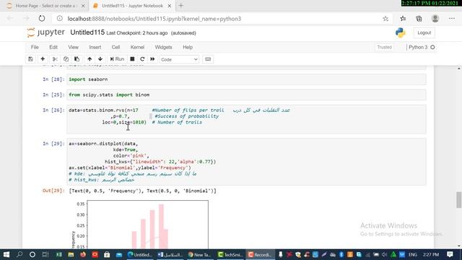Switch to the Edge Untitled taskbar window
The width and height of the screenshot is (462, 260).
click(x=139, y=254)
